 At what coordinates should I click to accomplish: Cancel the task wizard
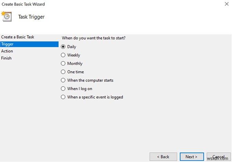coord(218,157)
